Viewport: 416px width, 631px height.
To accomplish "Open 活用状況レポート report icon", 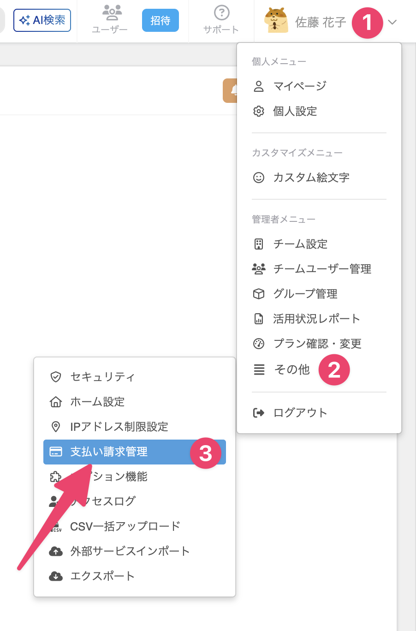I will click(x=259, y=319).
